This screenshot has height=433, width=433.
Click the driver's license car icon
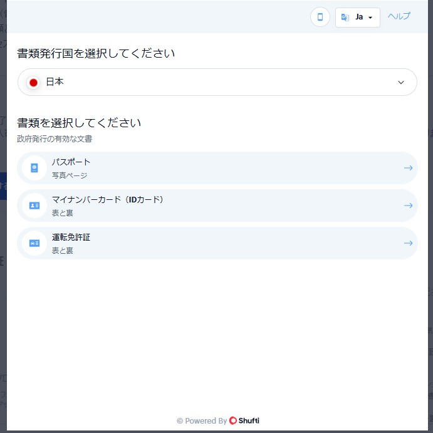(x=34, y=243)
